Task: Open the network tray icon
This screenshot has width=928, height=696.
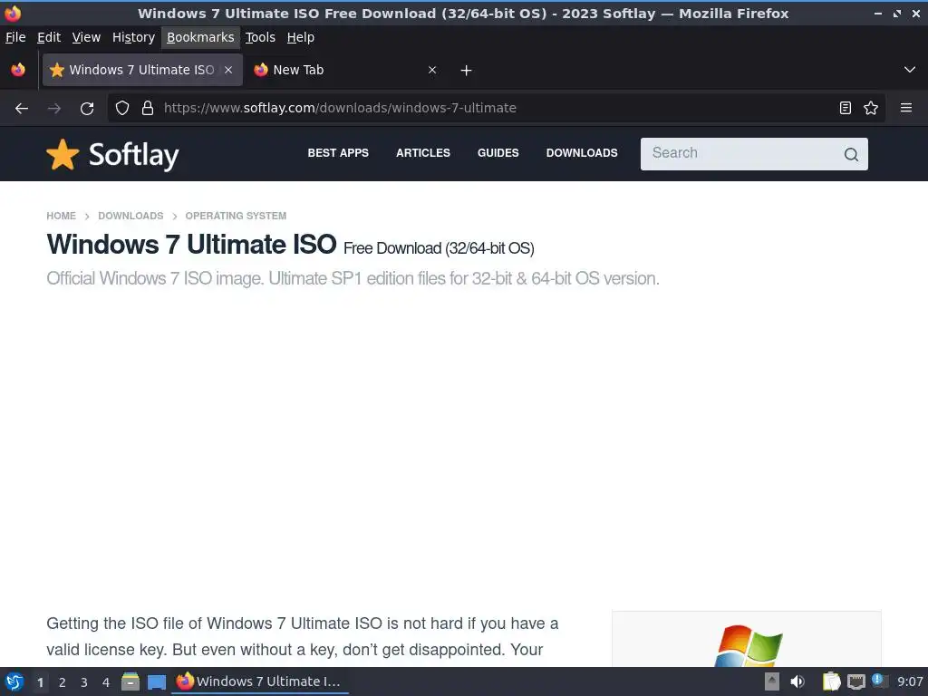Action: [855, 681]
